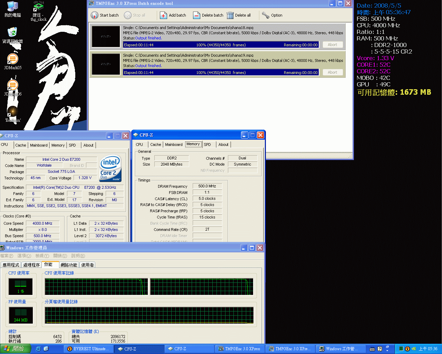Click the Intel Core 2 Duo logo
442x354 pixels.
pyautogui.click(x=110, y=168)
